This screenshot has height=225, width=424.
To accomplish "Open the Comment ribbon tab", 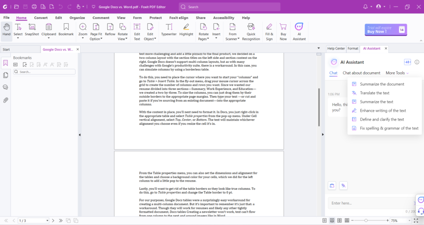I will pos(101,18).
